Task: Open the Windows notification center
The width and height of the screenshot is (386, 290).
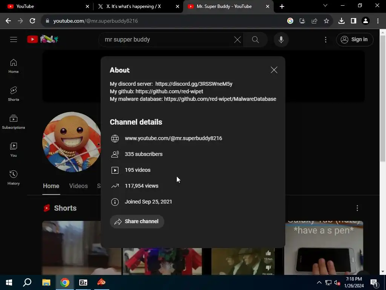Action: click(374, 282)
